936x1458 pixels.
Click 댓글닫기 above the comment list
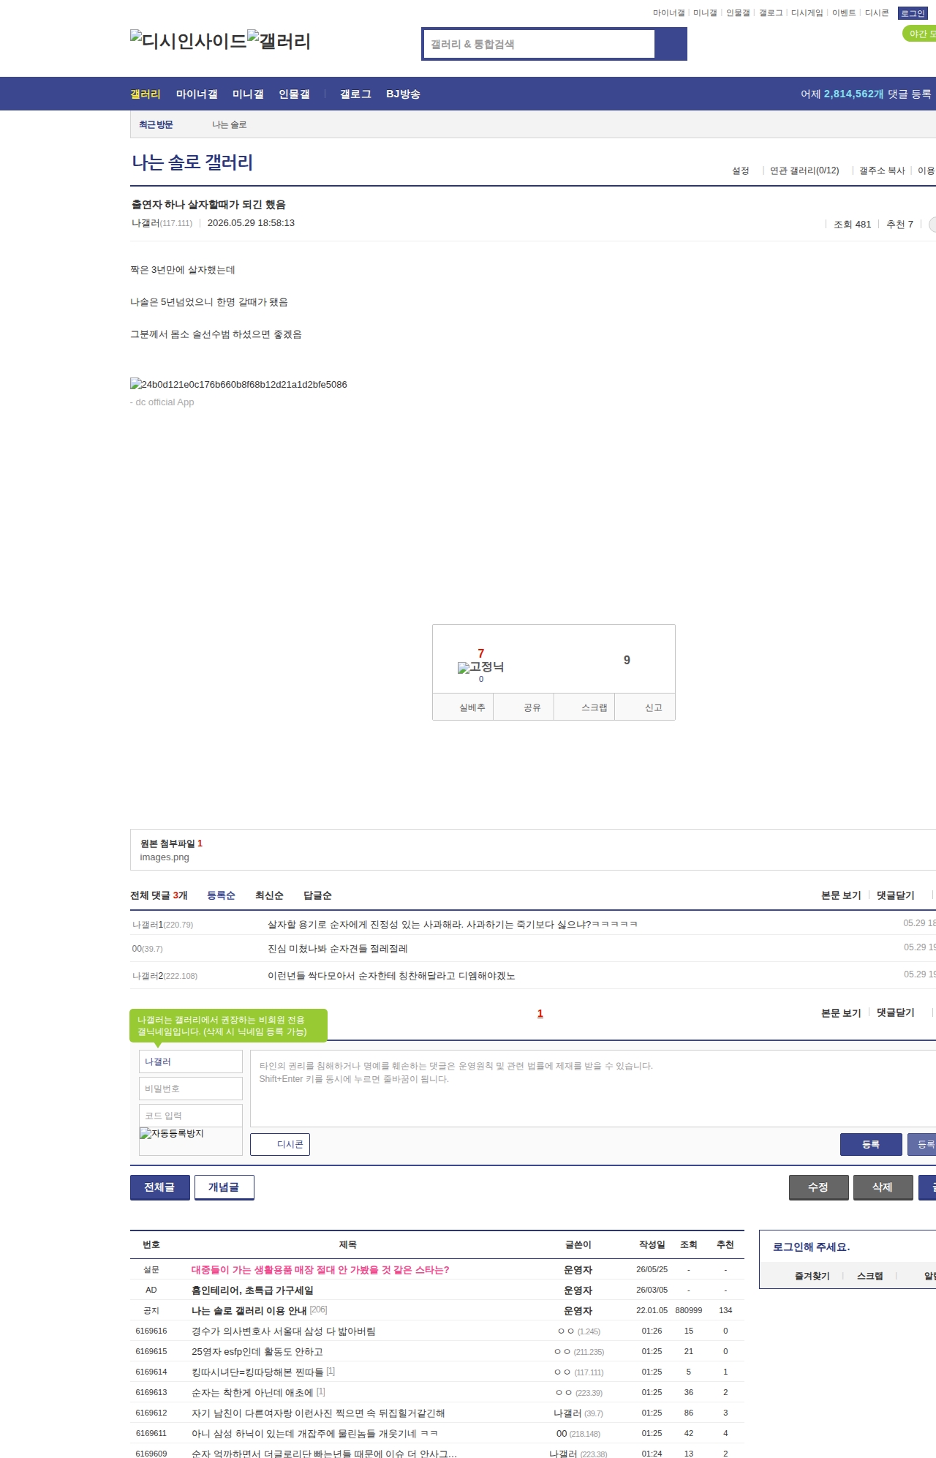click(x=896, y=895)
